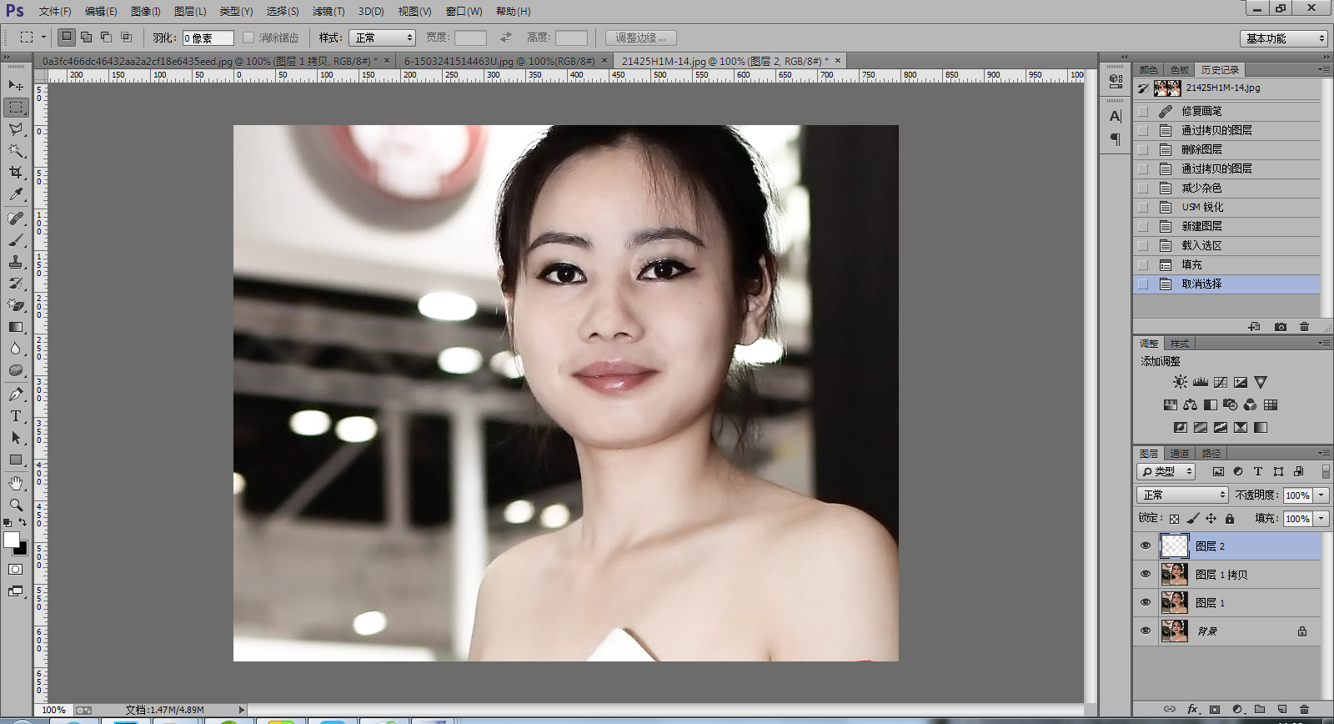Toggle visibility of 图层 1

(x=1146, y=603)
